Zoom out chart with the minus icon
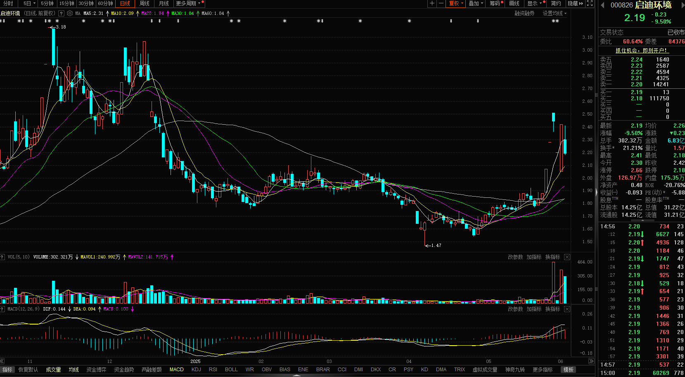685x377 pixels. point(441,3)
